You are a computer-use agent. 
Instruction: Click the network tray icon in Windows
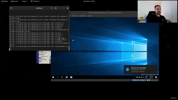[142, 77]
